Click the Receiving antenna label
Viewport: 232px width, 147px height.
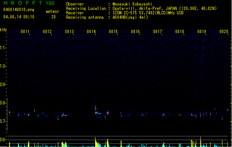pyautogui.click(x=85, y=17)
